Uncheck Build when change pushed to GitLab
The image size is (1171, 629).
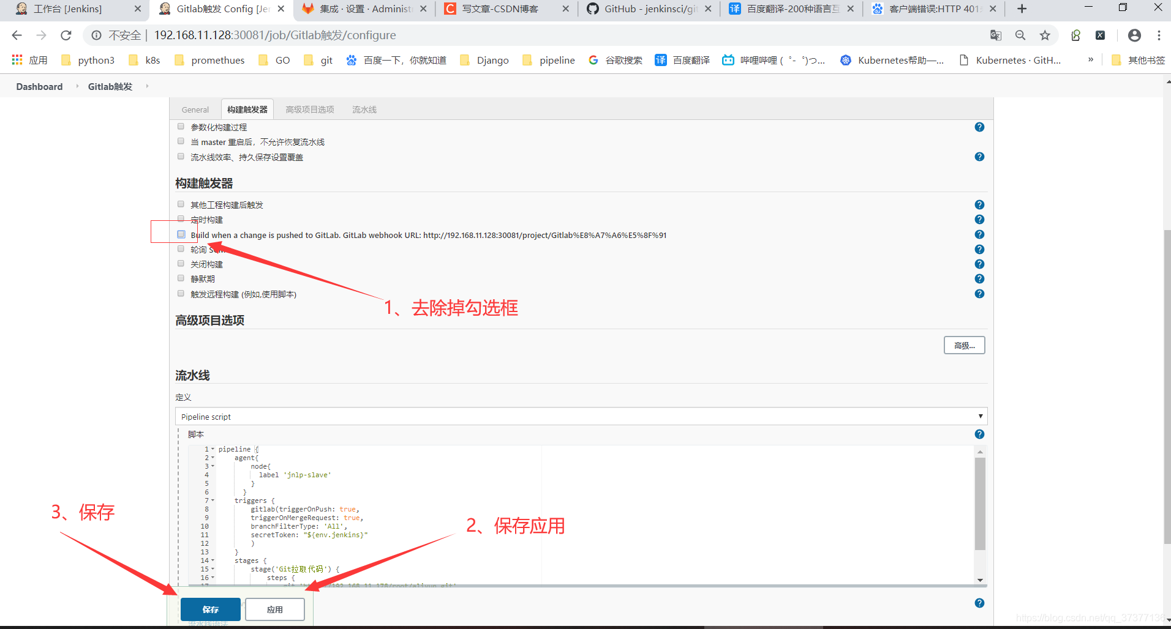181,234
